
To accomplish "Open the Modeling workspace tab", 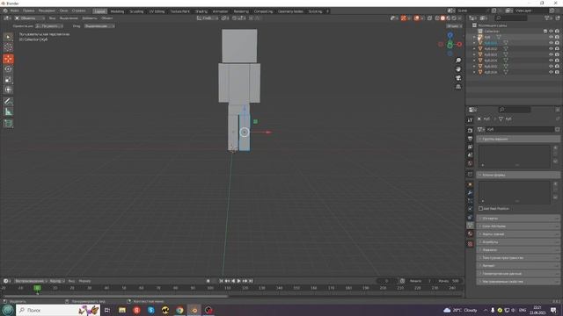I will click(x=117, y=11).
